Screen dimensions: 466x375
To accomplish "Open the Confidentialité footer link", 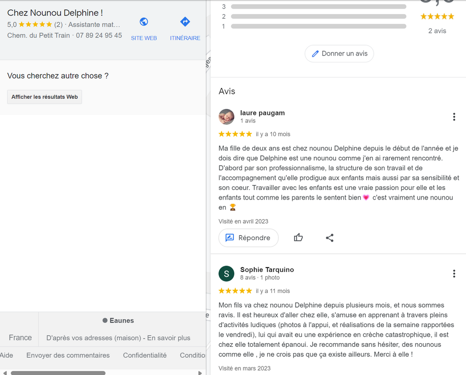I will [145, 355].
